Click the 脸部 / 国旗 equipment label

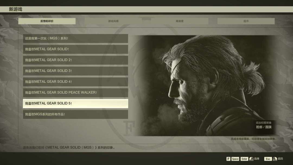[x=264, y=127]
